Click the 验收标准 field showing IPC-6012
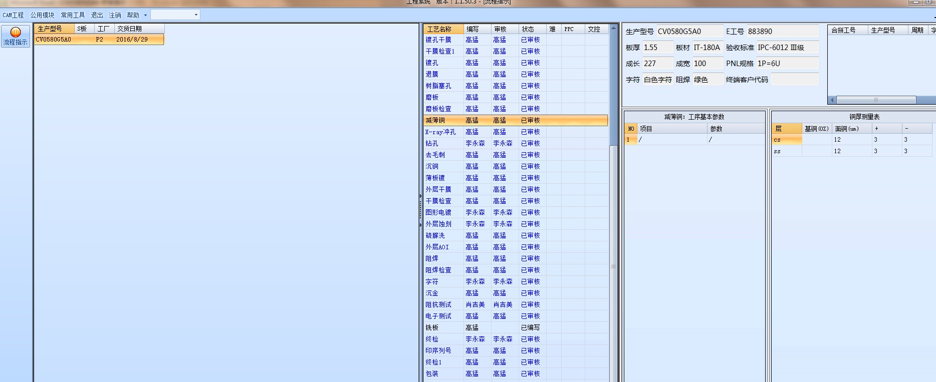936x382 pixels. tap(787, 48)
